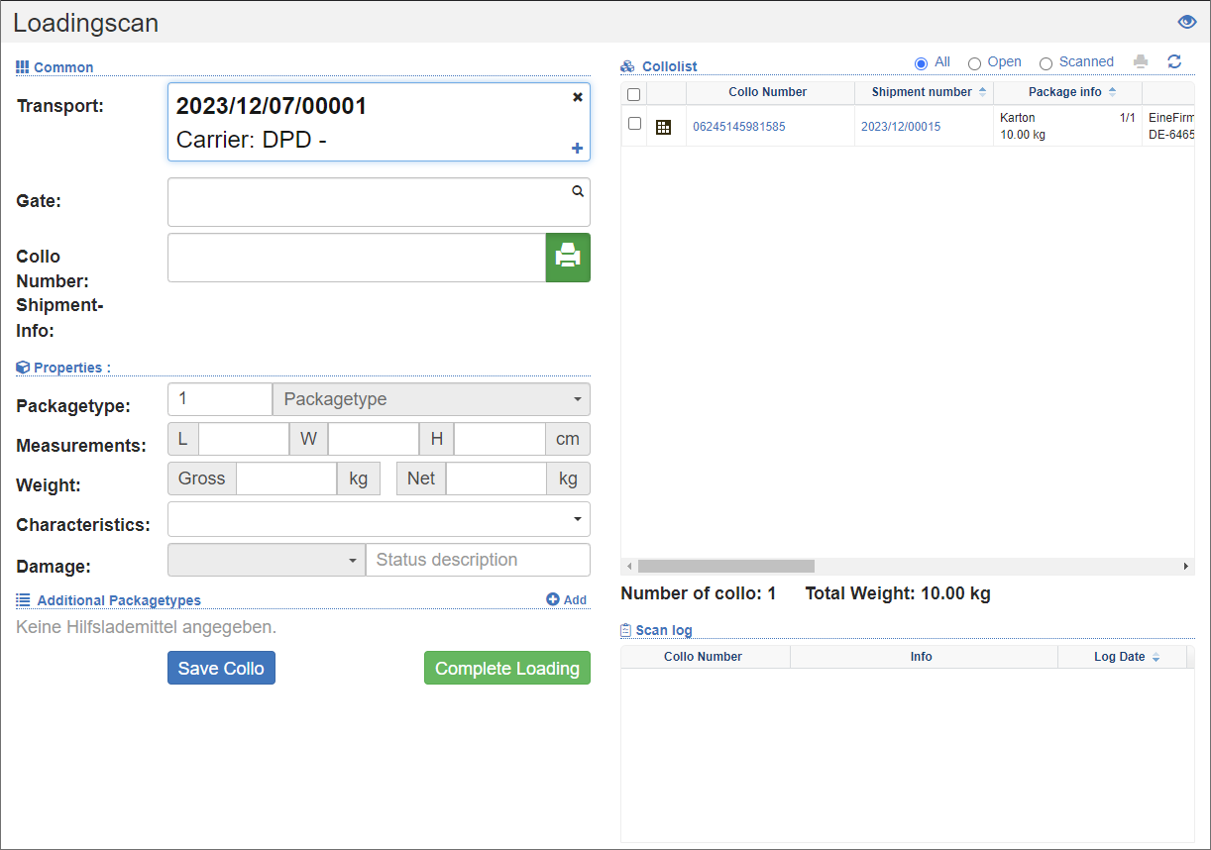
Task: Open the Damage dropdown
Action: [x=266, y=560]
